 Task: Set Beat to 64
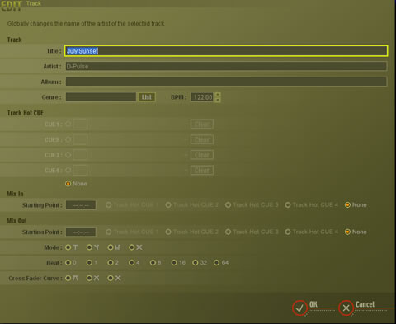pos(216,263)
